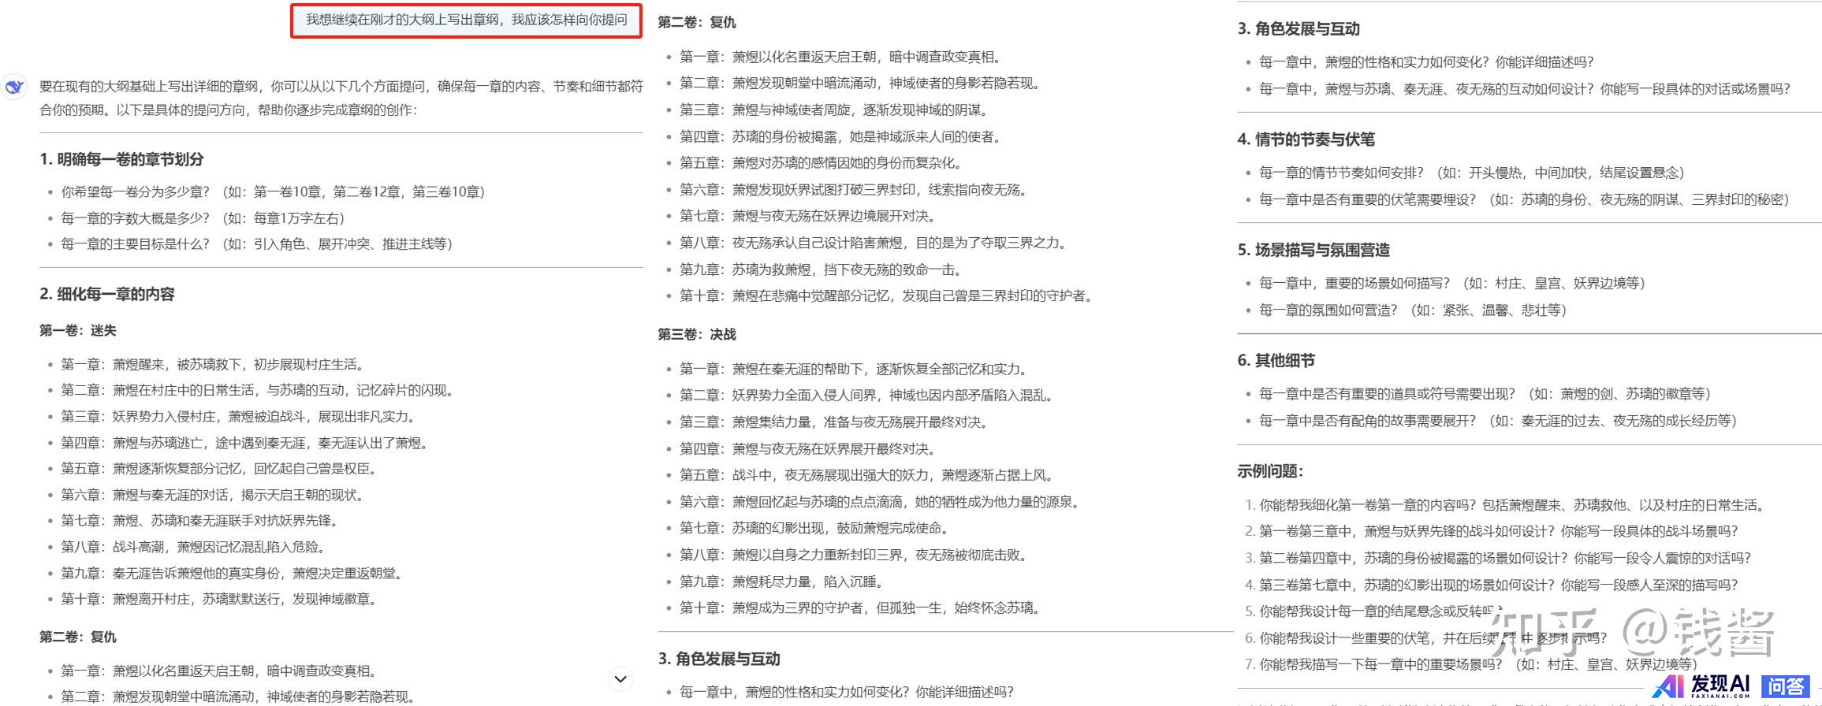This screenshot has height=706, width=1822.
Task: Click line "第十章：萧煜在悲痛中觉醒部分记忆"
Action: (x=887, y=296)
